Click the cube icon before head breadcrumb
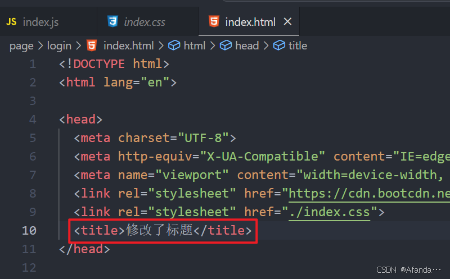This screenshot has width=450, height=279. point(226,45)
